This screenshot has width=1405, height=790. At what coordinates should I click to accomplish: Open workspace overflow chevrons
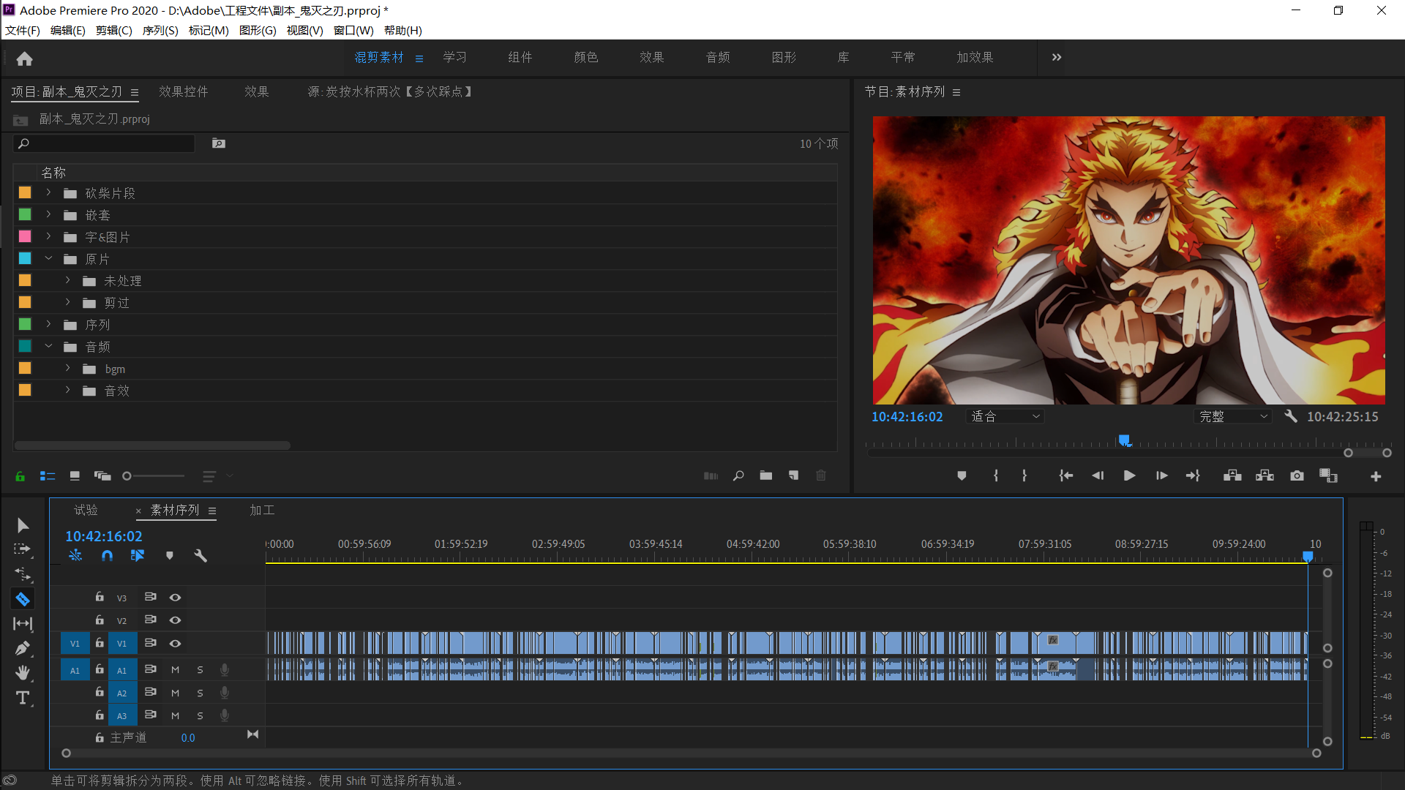point(1057,57)
